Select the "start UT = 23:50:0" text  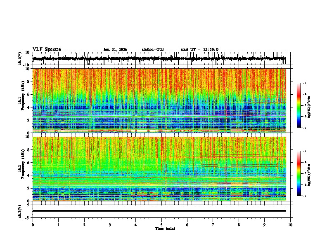pos(199,49)
